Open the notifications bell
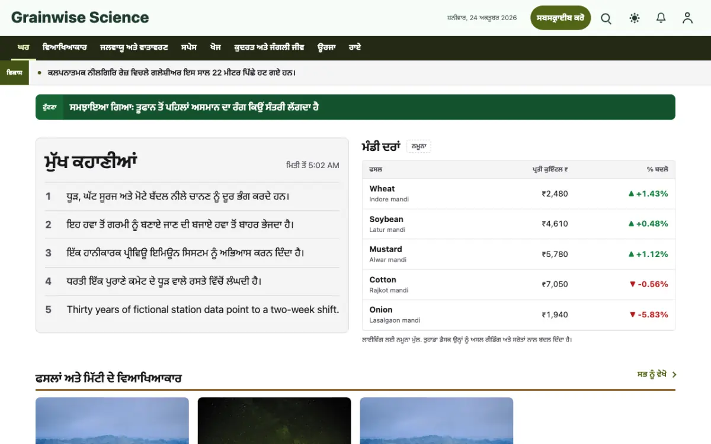Image resolution: width=711 pixels, height=444 pixels. pyautogui.click(x=661, y=18)
